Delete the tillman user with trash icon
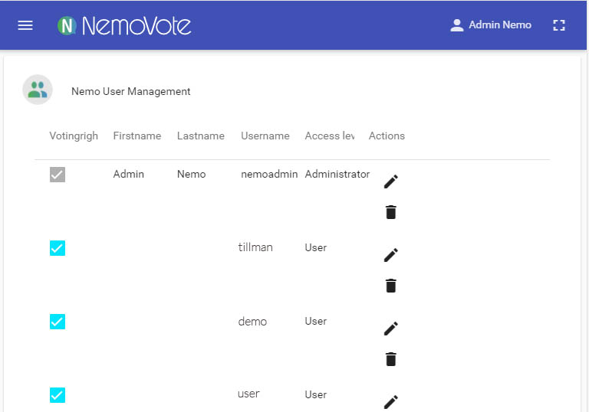Image resolution: width=589 pixels, height=412 pixels. (x=390, y=286)
